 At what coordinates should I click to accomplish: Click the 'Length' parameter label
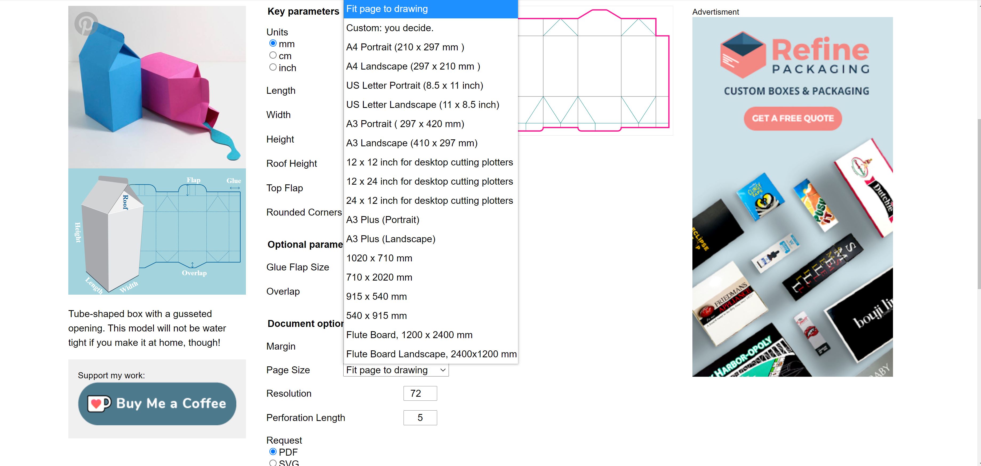(281, 91)
